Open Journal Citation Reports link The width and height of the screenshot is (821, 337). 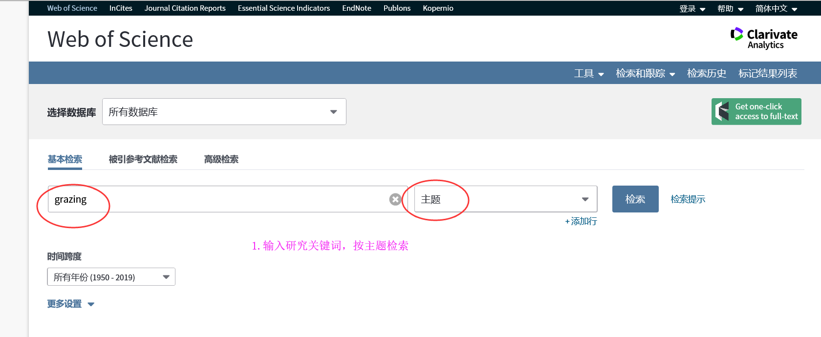pos(185,8)
